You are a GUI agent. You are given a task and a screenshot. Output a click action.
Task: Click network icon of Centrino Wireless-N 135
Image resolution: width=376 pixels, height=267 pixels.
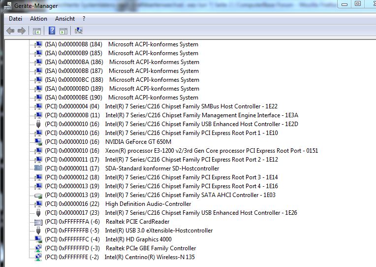(x=38, y=257)
